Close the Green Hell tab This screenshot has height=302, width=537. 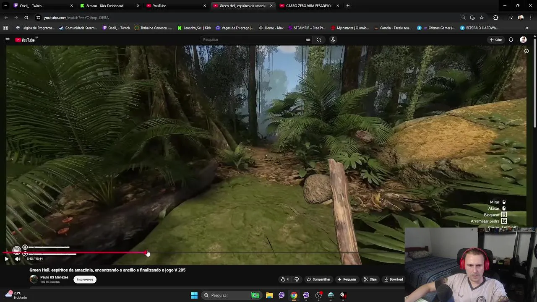pos(271,6)
